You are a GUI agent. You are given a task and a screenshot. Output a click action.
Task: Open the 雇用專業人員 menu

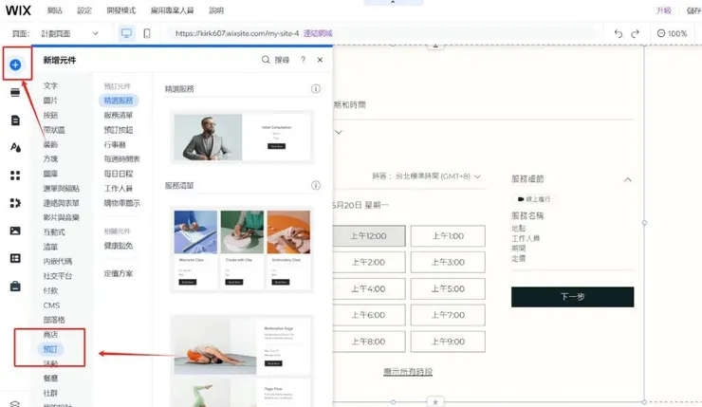172,10
